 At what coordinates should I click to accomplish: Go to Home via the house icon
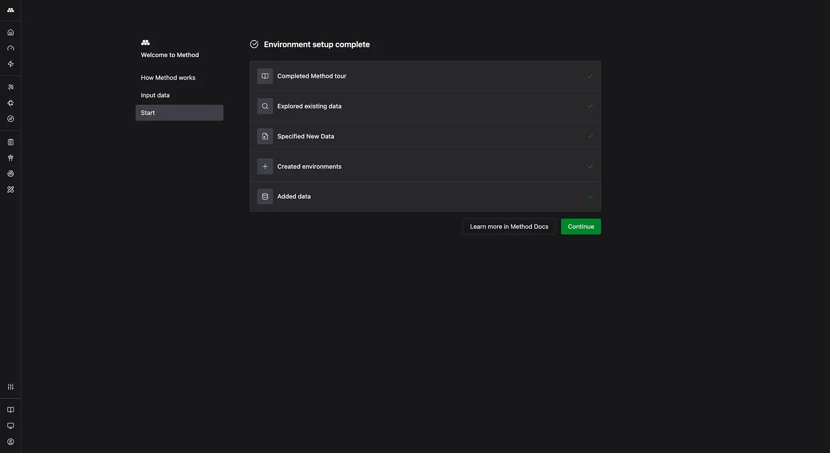pyautogui.click(x=10, y=32)
